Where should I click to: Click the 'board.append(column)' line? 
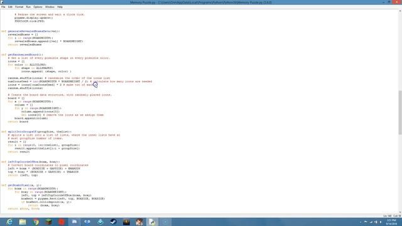point(31,119)
